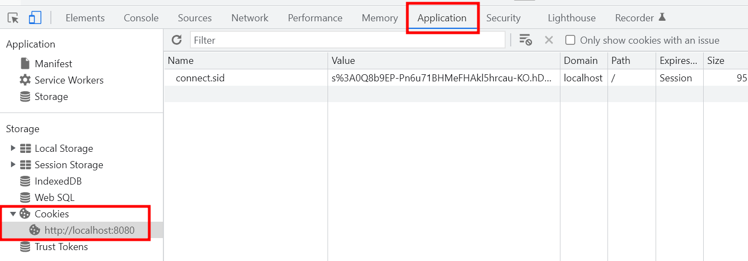The height and width of the screenshot is (261, 748).
Task: Click the delete selected cookie X icon
Action: point(549,40)
